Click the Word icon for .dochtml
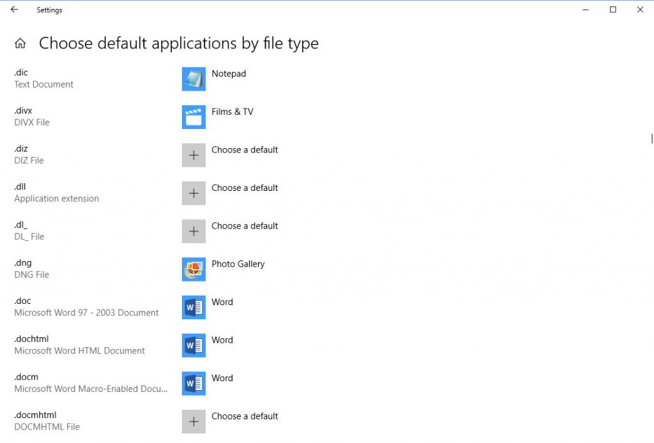Viewport: 654px width, 443px height. 194,345
